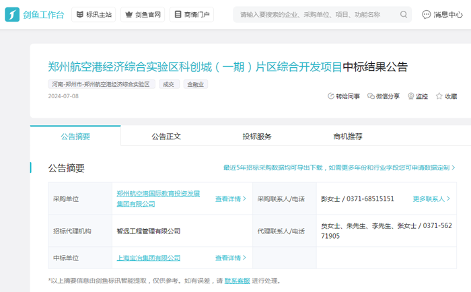The height and width of the screenshot is (292, 471).
Task: Click 转给同事 forward icon
Action: click(x=330, y=96)
